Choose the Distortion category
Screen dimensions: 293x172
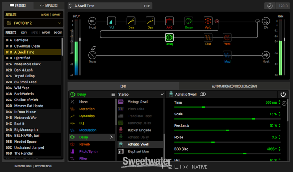(x=92, y=109)
